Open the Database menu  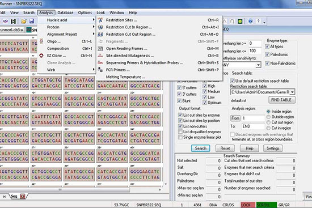(65, 12)
